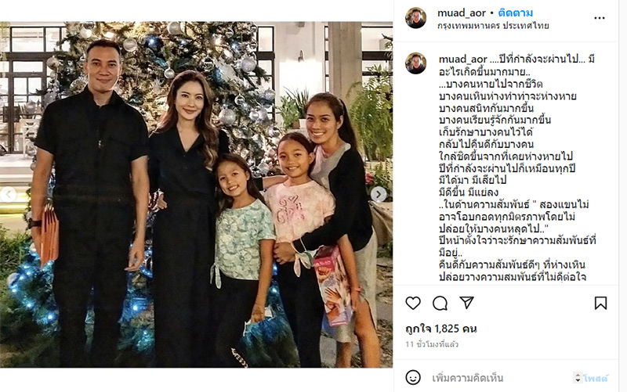Go to the previous photo arrow

point(8,194)
